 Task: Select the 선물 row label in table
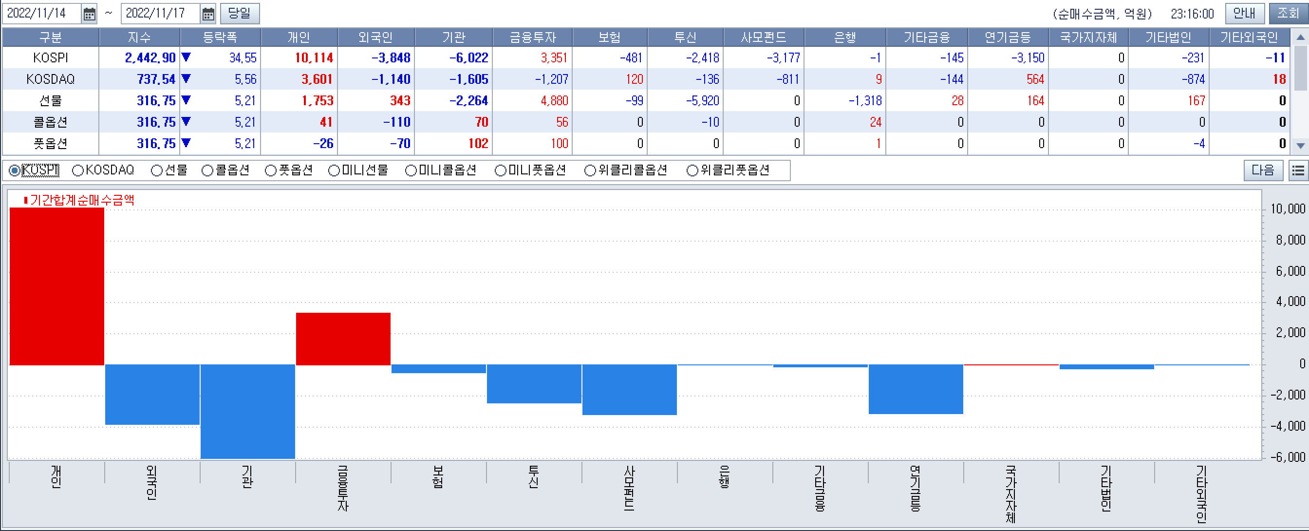click(51, 101)
